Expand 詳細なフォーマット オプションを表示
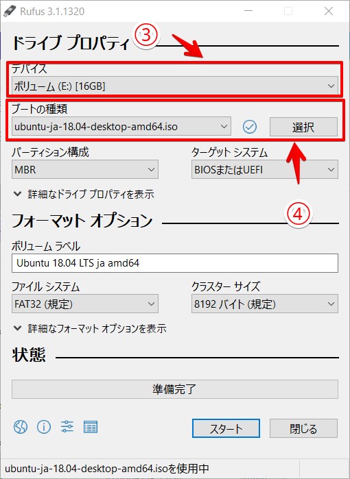The image size is (350, 479). click(91, 328)
